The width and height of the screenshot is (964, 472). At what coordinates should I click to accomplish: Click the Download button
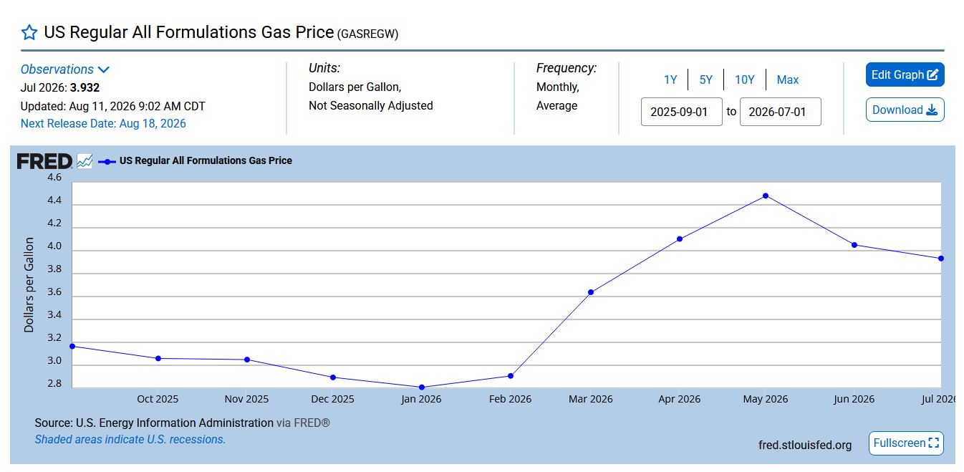905,110
